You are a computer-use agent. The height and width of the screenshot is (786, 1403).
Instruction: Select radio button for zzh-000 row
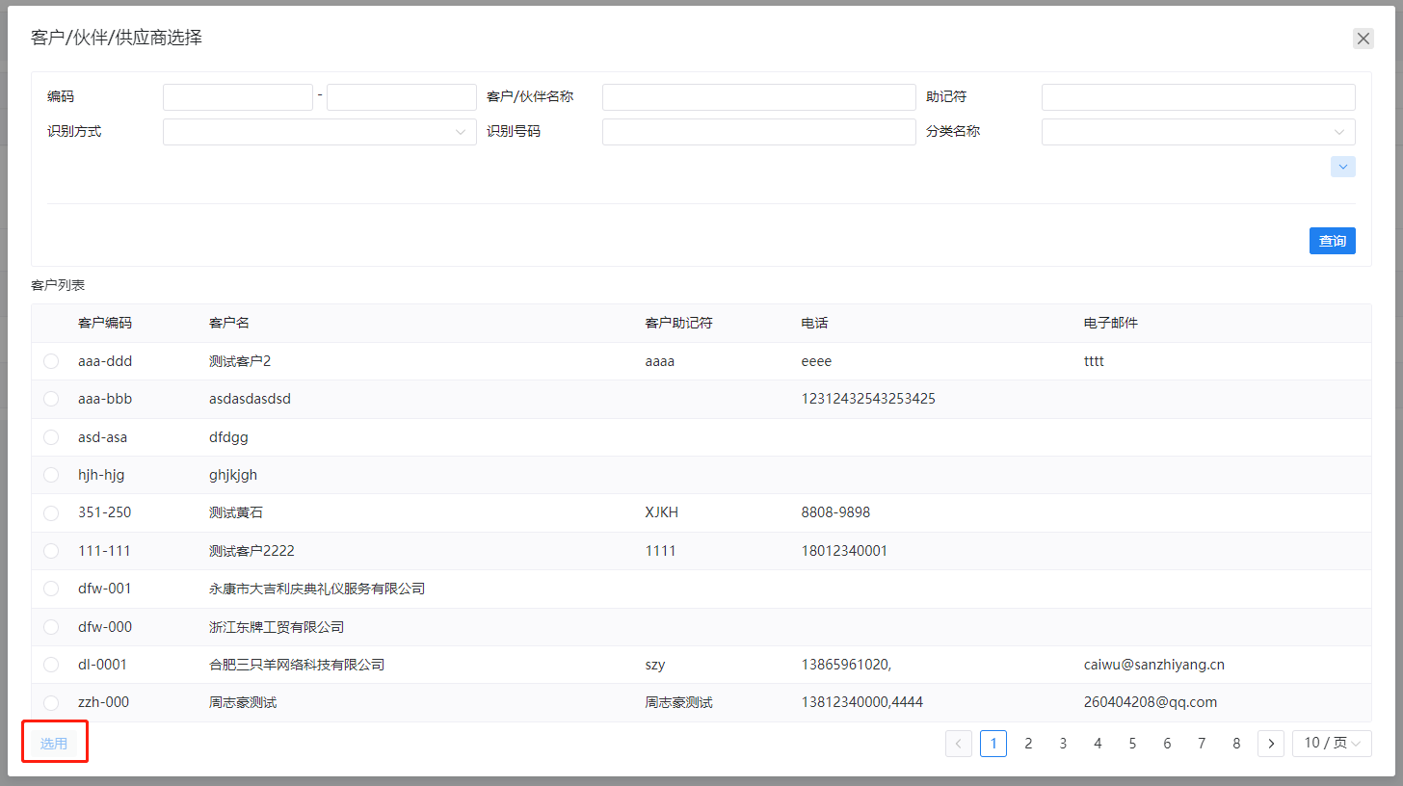tap(51, 702)
